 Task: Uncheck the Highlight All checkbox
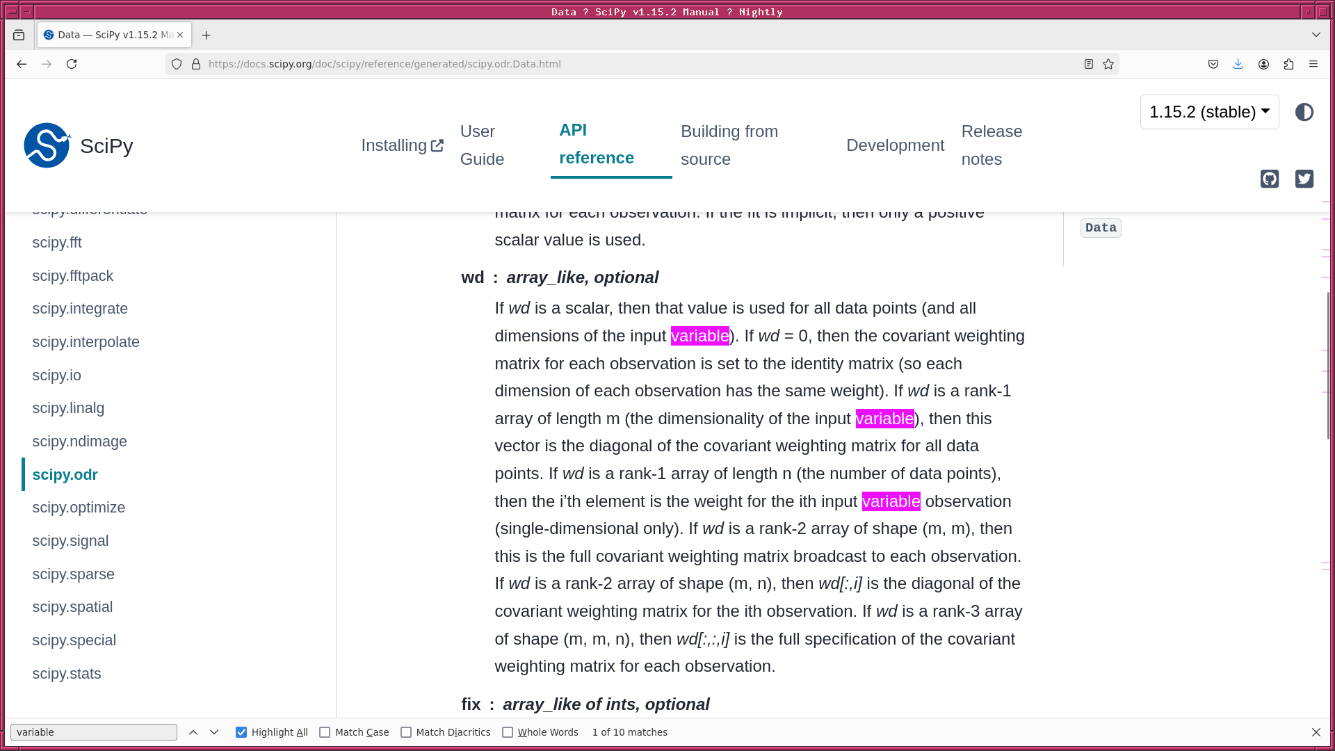coord(241,732)
